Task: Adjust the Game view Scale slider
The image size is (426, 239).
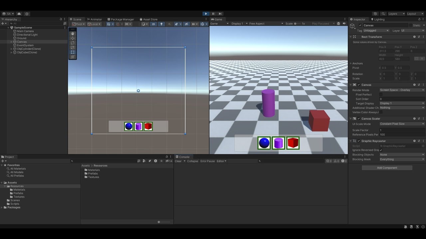Action: 297,24
